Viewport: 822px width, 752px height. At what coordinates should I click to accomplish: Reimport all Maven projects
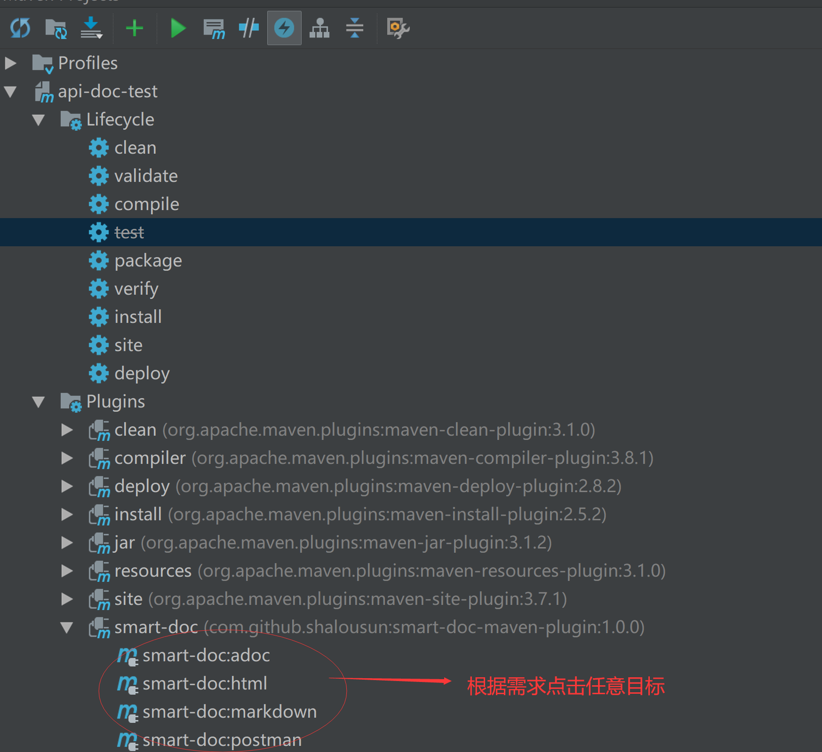click(20, 28)
